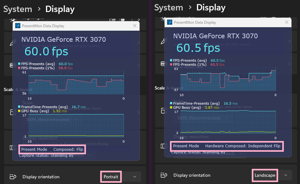The image size is (300, 184).
Task: Click the Scale icon in right settings panel
Action: coord(164,111)
